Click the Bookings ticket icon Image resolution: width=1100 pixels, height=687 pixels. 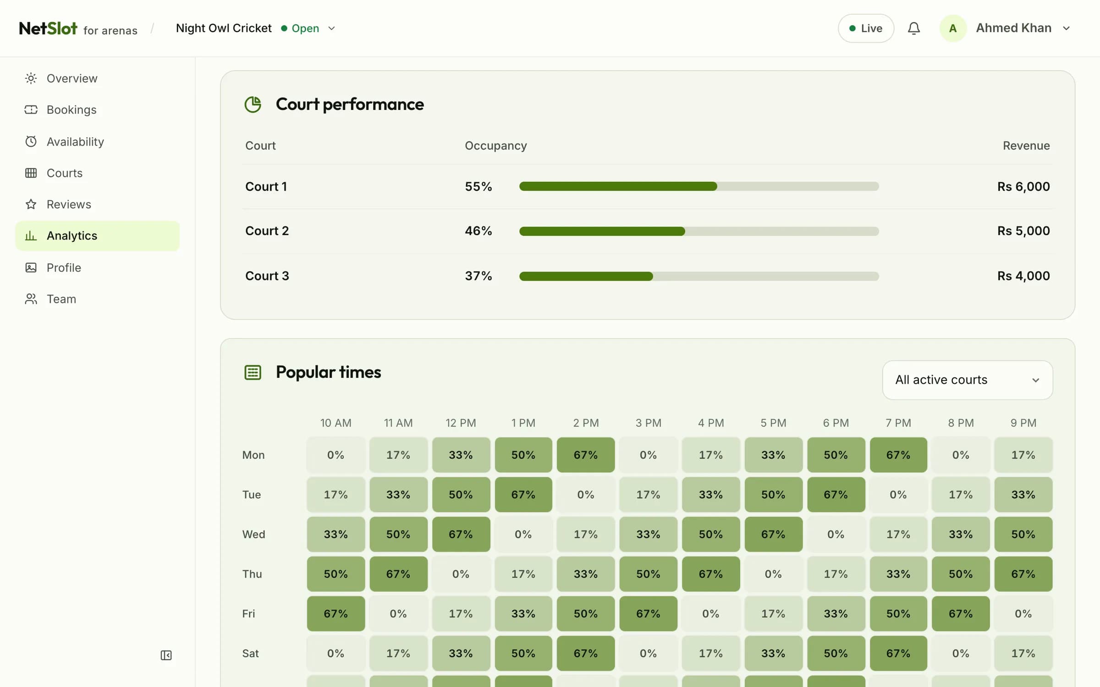pyautogui.click(x=31, y=110)
